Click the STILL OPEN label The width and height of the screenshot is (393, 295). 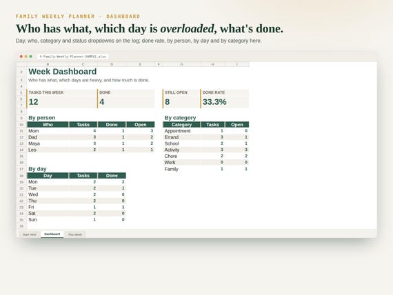click(176, 92)
